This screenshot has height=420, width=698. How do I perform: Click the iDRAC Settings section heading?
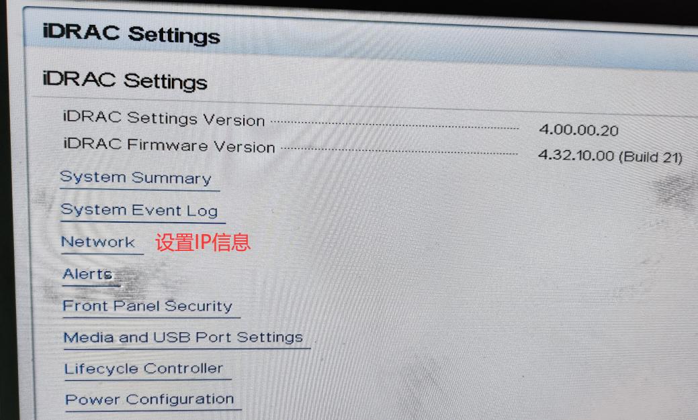coord(125,81)
